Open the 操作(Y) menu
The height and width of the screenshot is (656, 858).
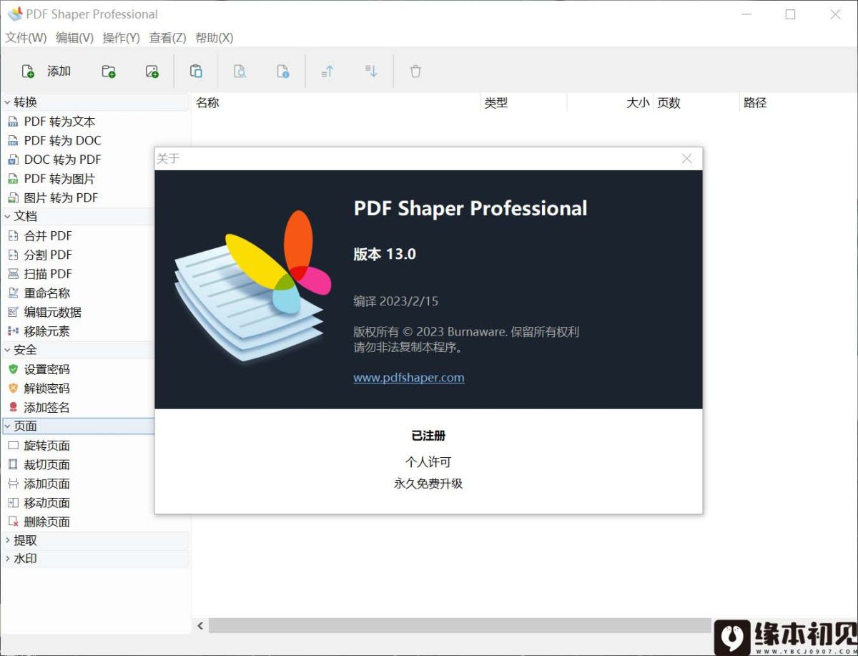tap(122, 38)
